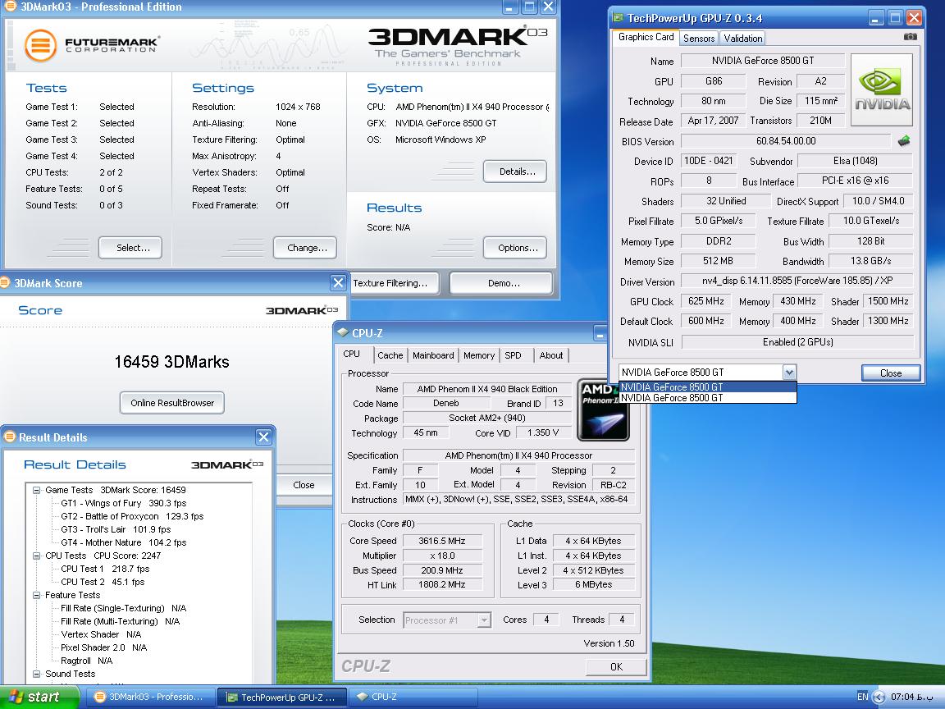
Task: Open the Validation tab in GPU-Z
Action: [x=742, y=38]
